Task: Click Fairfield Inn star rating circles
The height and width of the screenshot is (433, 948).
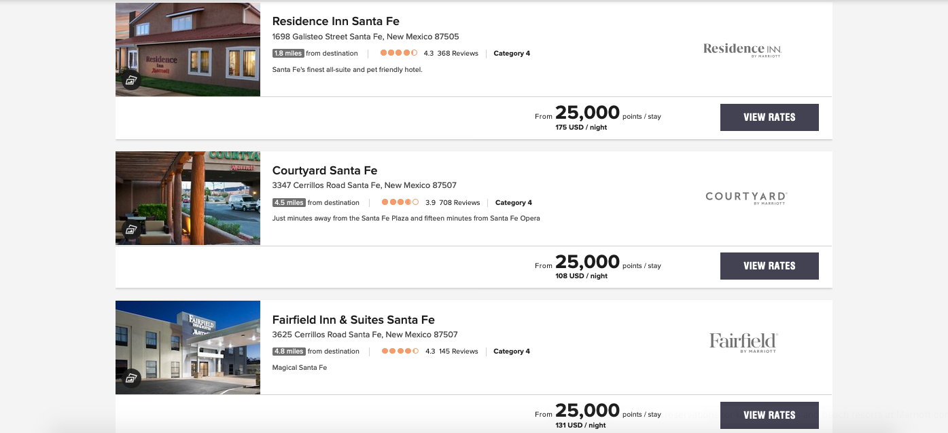Action: click(400, 352)
